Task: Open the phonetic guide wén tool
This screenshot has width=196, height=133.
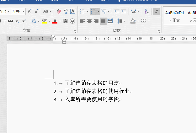Action: [x=66, y=11]
